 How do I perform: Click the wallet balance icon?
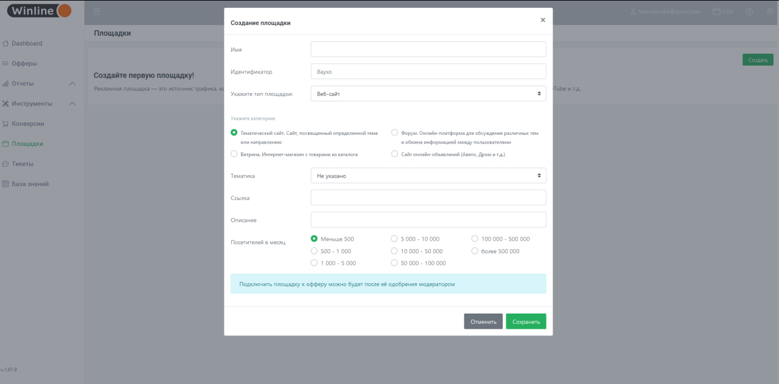click(716, 12)
